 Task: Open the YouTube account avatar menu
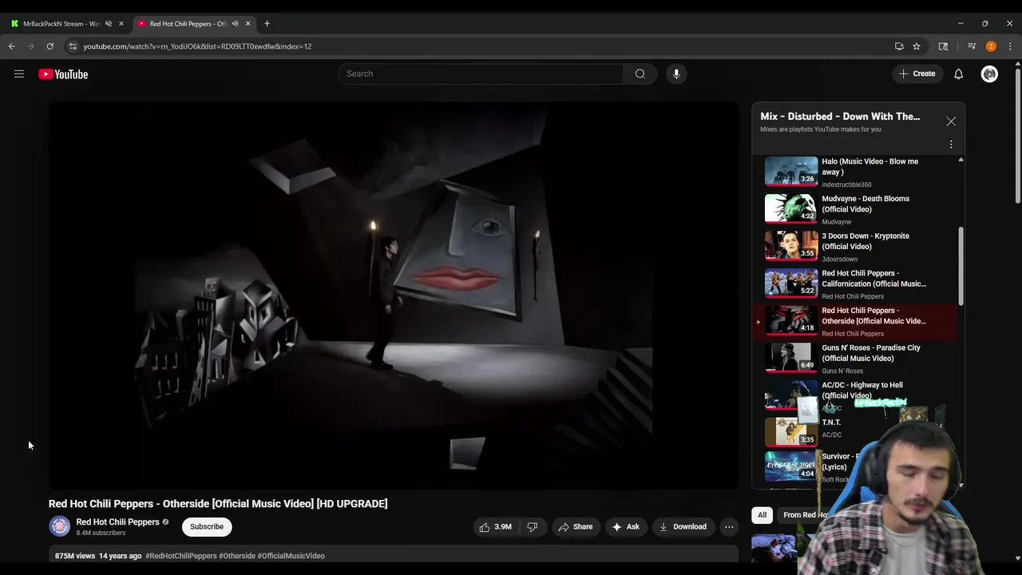(x=990, y=74)
